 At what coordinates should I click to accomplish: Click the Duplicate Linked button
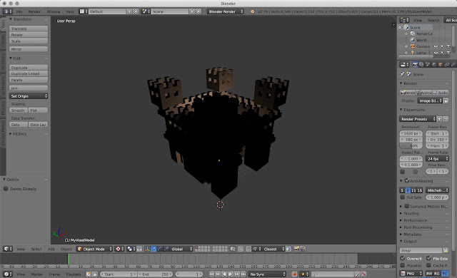(x=29, y=74)
